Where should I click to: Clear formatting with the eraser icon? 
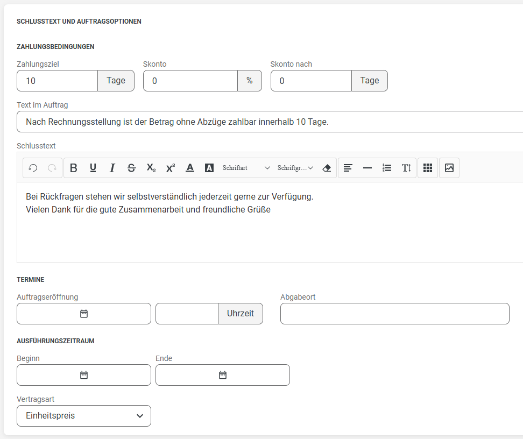pyautogui.click(x=327, y=168)
